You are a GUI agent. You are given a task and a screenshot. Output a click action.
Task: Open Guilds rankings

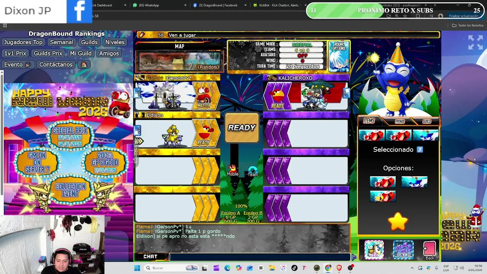(89, 42)
